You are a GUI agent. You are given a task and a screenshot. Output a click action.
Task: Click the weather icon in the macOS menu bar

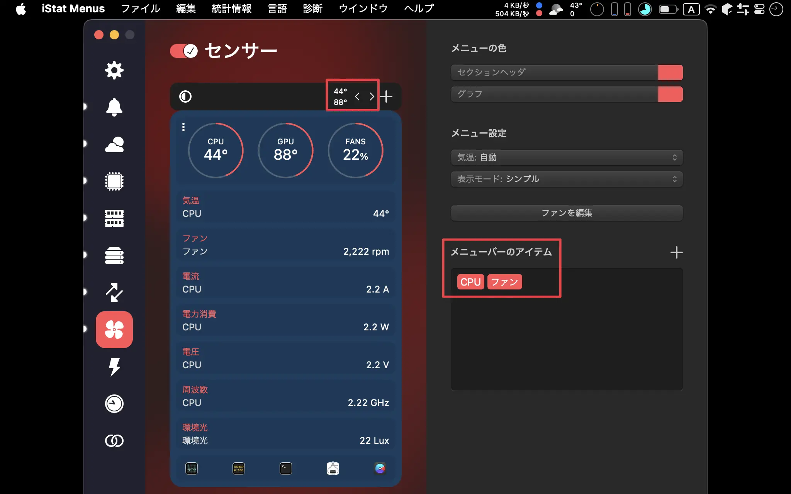click(x=556, y=9)
